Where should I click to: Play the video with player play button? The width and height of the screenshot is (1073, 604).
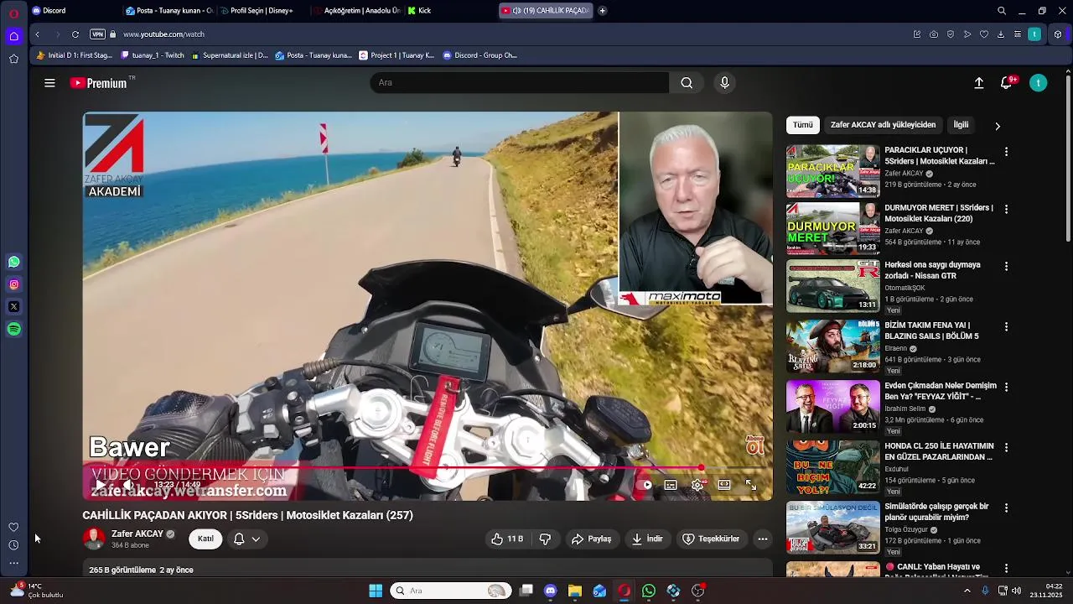click(x=100, y=485)
